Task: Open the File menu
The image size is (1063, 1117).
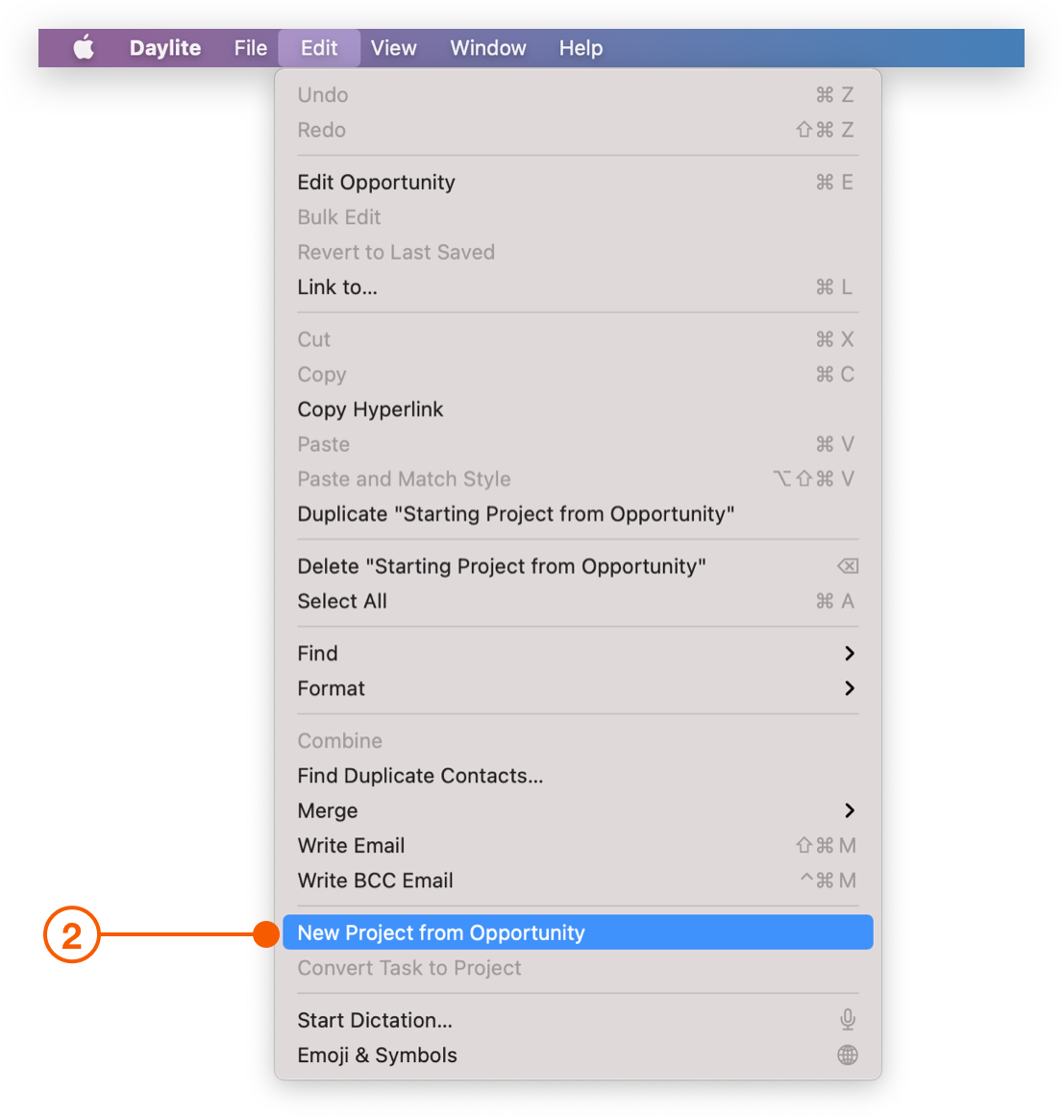Action: click(251, 48)
